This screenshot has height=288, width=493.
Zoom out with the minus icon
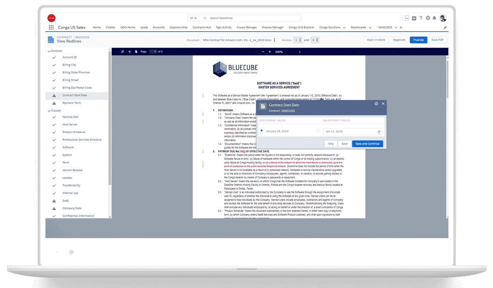263,52
